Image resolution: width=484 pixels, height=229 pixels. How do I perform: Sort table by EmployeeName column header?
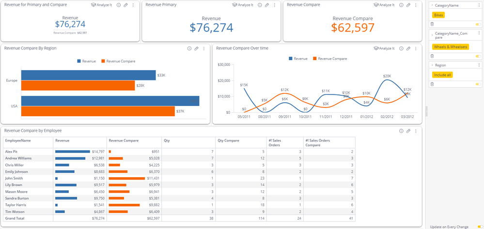(x=18, y=140)
